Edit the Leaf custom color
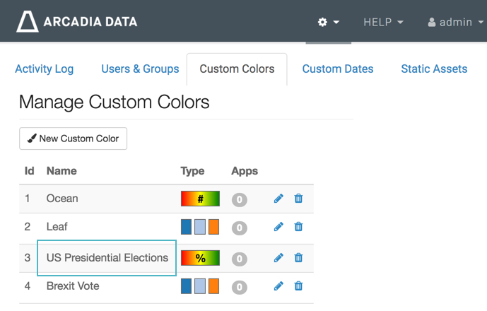 (278, 227)
